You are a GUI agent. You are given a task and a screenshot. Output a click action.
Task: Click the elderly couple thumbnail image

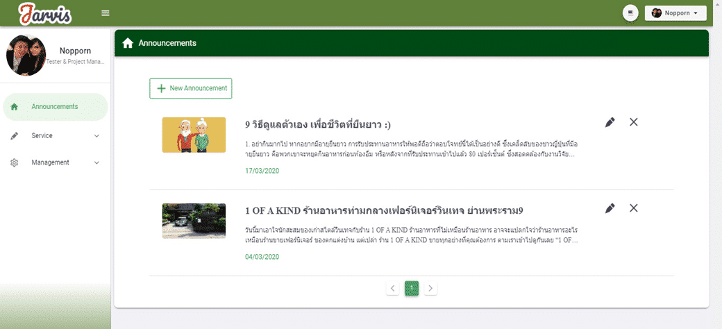194,135
